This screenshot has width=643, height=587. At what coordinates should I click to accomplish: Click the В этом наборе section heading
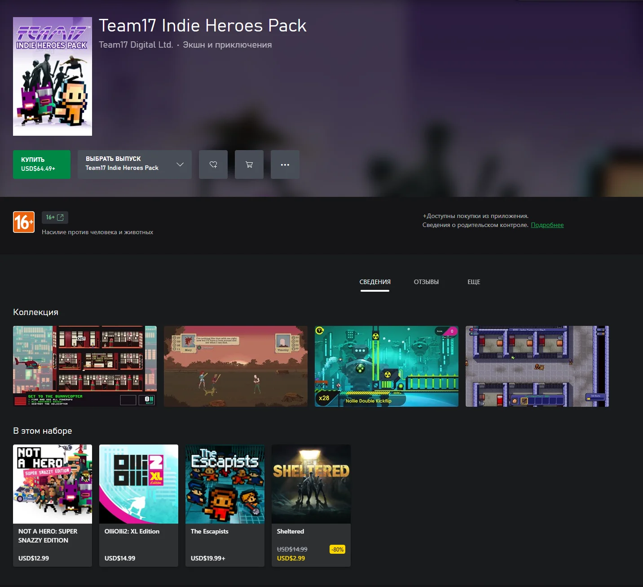(43, 431)
